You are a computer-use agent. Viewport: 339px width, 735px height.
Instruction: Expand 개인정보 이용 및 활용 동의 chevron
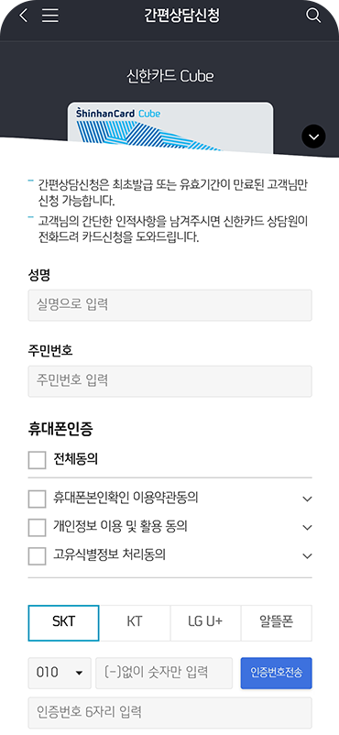coord(307,527)
